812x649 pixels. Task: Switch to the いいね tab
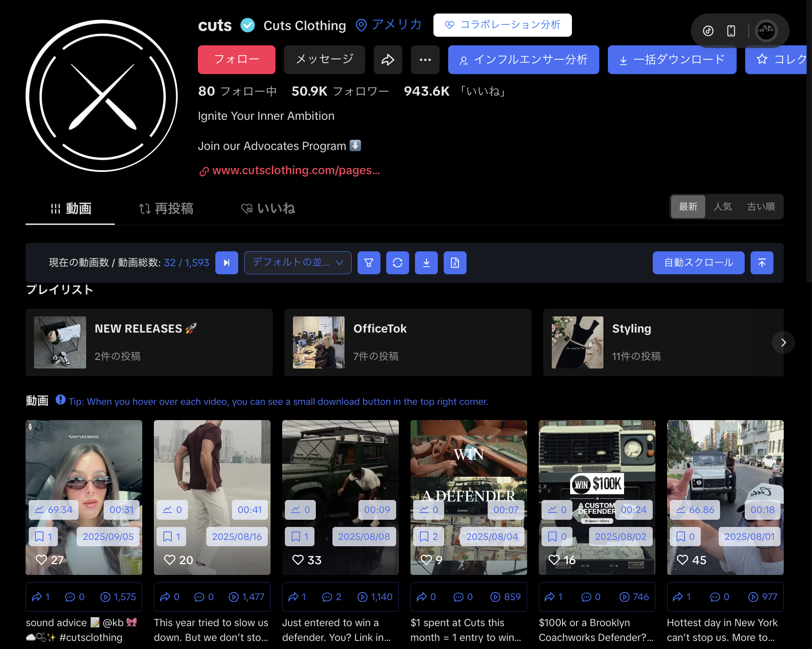click(x=268, y=209)
